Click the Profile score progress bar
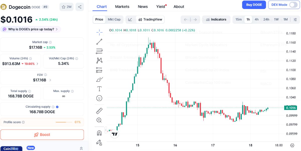Image resolution: width=301 pixels, height=151 pixels. point(64,122)
